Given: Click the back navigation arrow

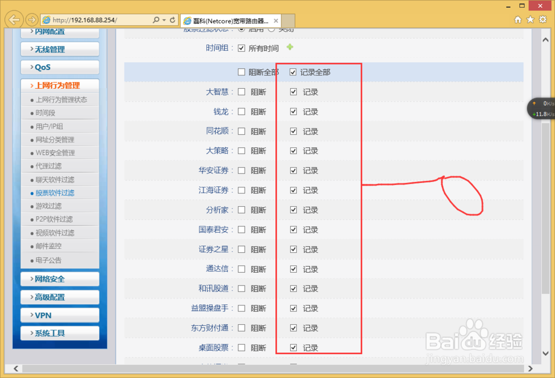Looking at the screenshot, I should point(13,19).
